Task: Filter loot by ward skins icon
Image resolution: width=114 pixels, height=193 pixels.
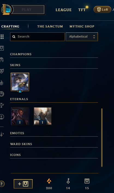Action: pyautogui.click(x=2, y=105)
